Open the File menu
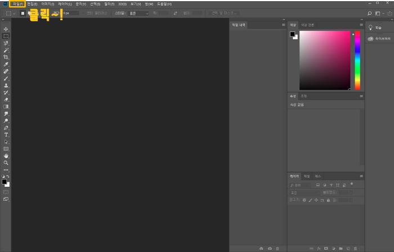Viewport: 394px width, 252px height. point(17,4)
